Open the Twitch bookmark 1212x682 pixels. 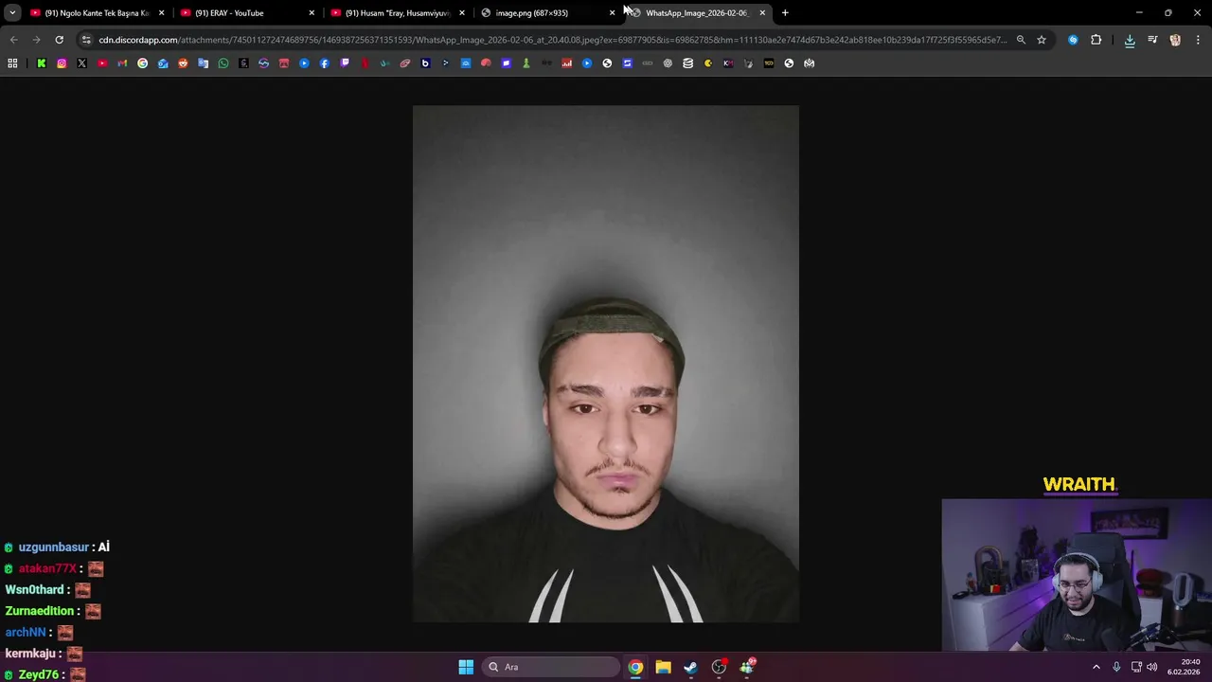click(x=345, y=63)
